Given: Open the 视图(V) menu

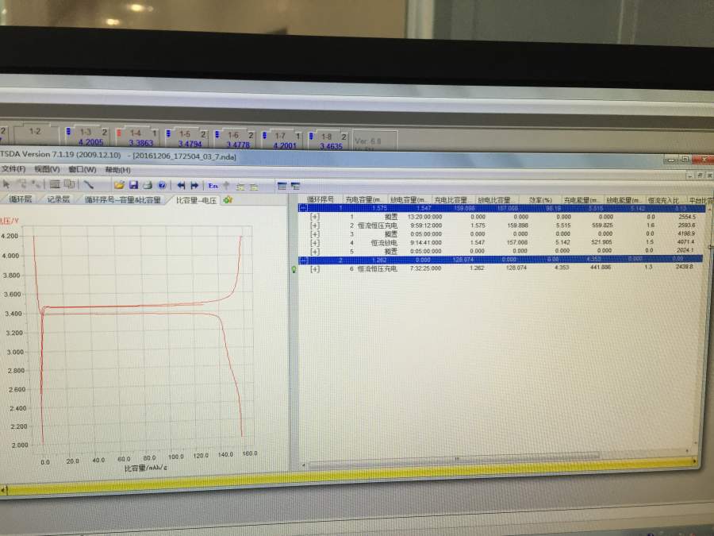Looking at the screenshot, I should point(47,169).
